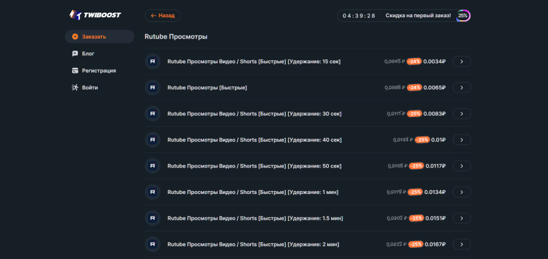Viewport: 548px width, 259px height.
Task: Click the price 0.0083₽
Action: pos(435,113)
